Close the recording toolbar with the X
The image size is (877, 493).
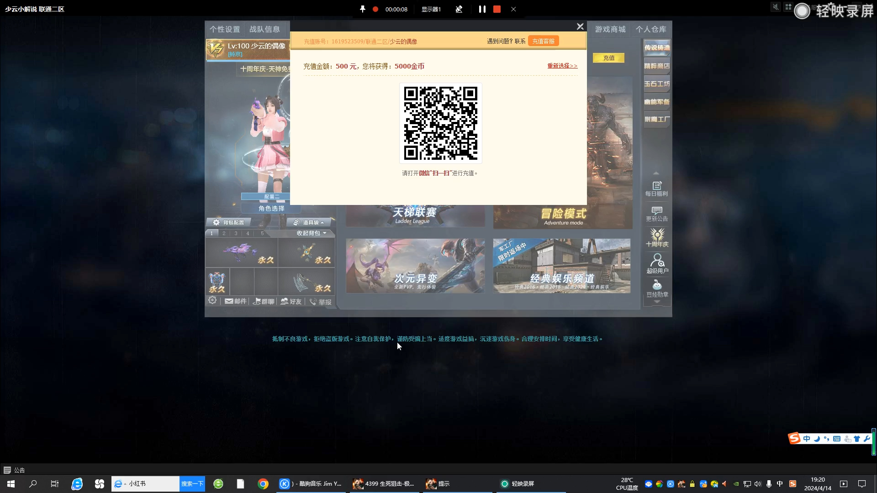(513, 9)
